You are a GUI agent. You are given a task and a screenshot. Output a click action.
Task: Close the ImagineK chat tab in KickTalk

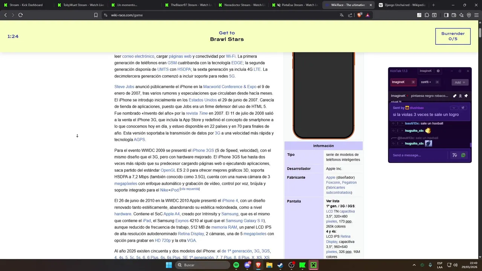[x=413, y=82]
